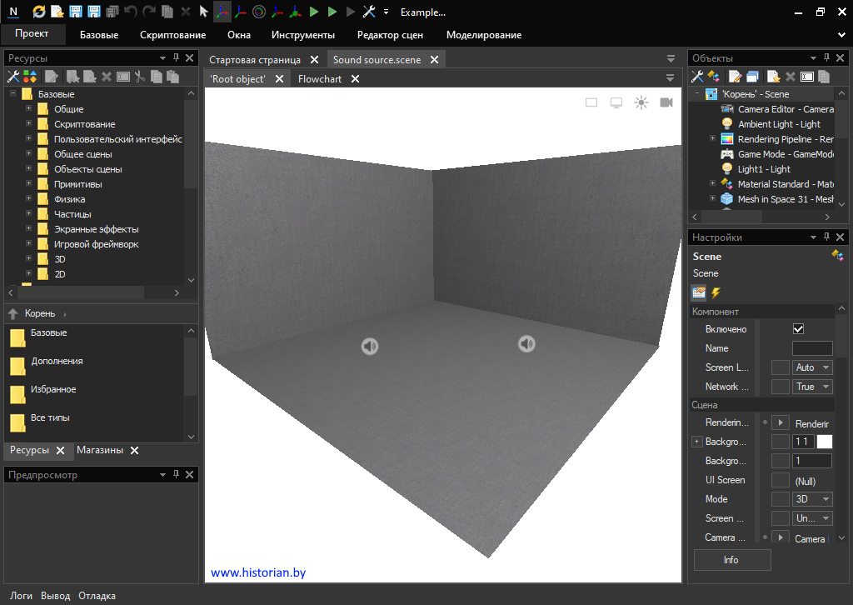The image size is (853, 605).
Task: Toggle the monitor display icon in viewport
Action: (616, 102)
